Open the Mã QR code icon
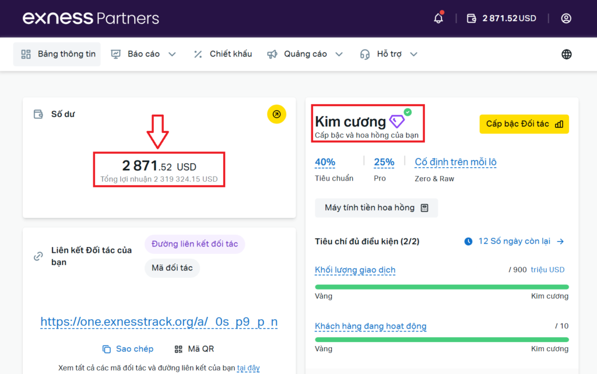This screenshot has height=374, width=597. (179, 349)
